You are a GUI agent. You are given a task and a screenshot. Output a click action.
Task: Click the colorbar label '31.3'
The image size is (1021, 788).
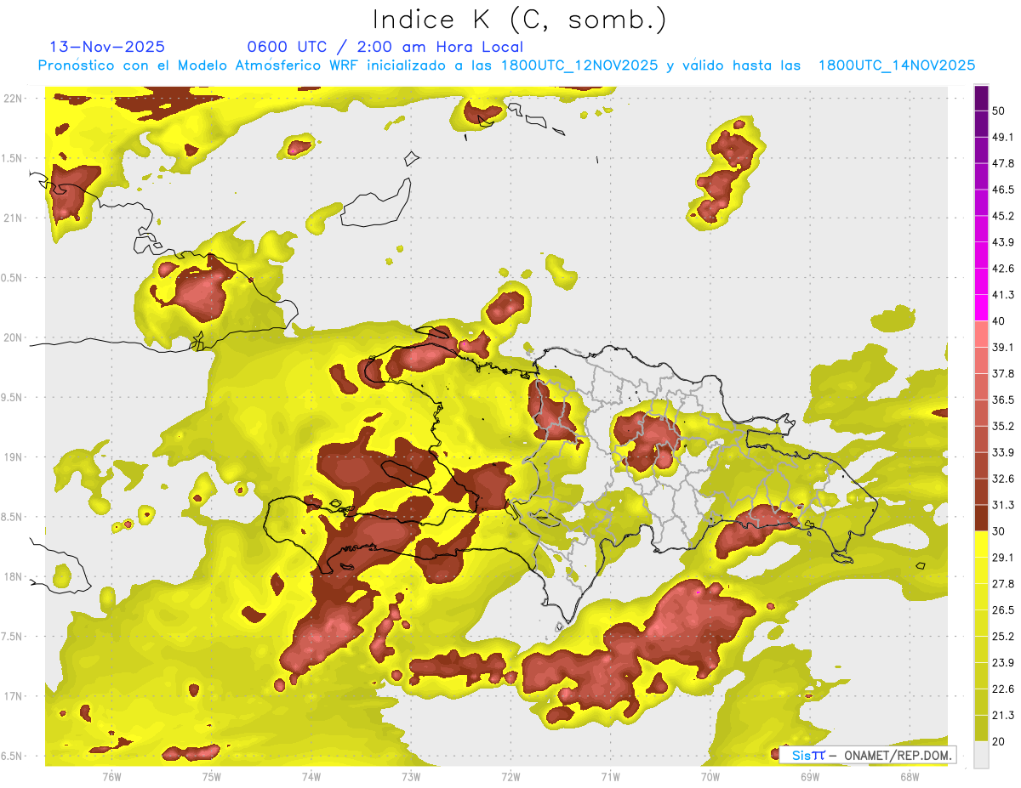[1002, 505]
